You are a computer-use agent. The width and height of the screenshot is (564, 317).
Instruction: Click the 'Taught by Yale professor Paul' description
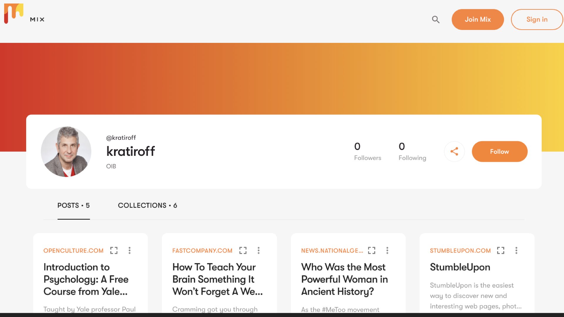[x=90, y=309]
